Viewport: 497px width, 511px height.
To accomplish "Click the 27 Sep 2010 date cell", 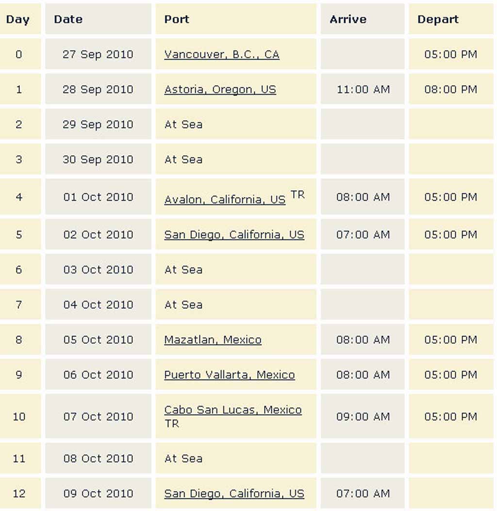I will click(x=98, y=54).
